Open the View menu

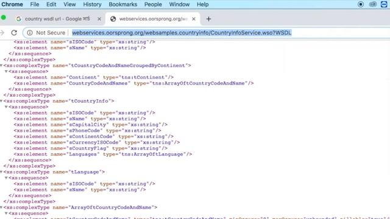click(69, 4)
